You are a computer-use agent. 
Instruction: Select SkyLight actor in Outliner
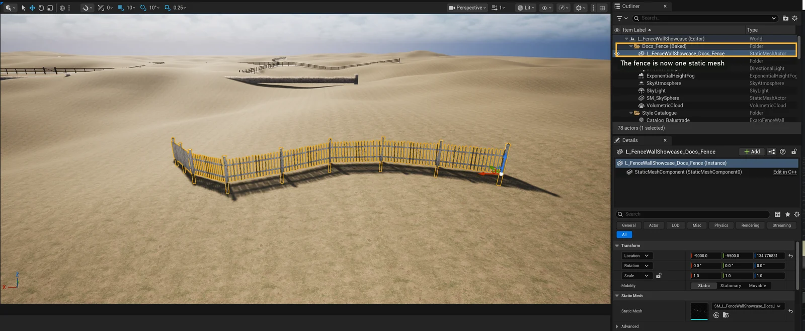pyautogui.click(x=656, y=91)
